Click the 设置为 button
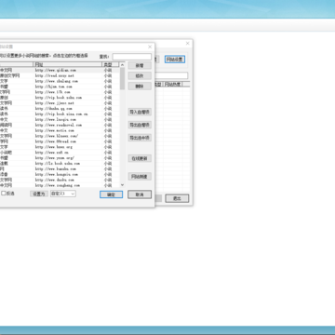335x335 pixels. point(39,194)
